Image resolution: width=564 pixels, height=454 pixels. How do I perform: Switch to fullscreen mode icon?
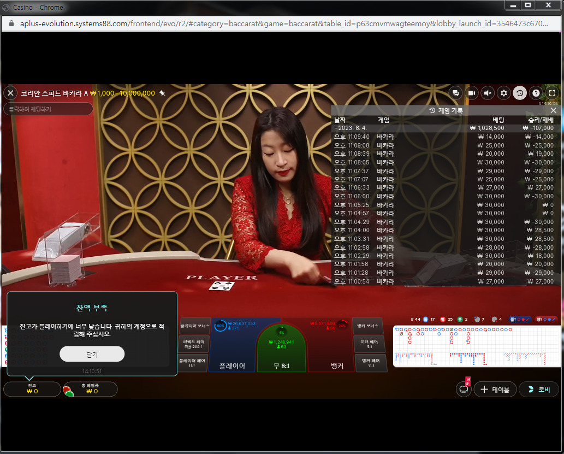[x=552, y=93]
